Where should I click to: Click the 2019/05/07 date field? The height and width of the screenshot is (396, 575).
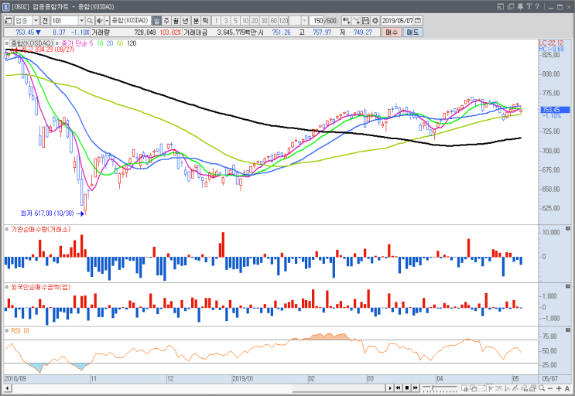click(x=398, y=21)
